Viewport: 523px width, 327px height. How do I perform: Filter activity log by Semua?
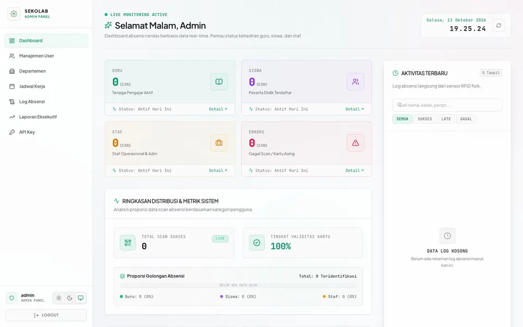click(402, 119)
